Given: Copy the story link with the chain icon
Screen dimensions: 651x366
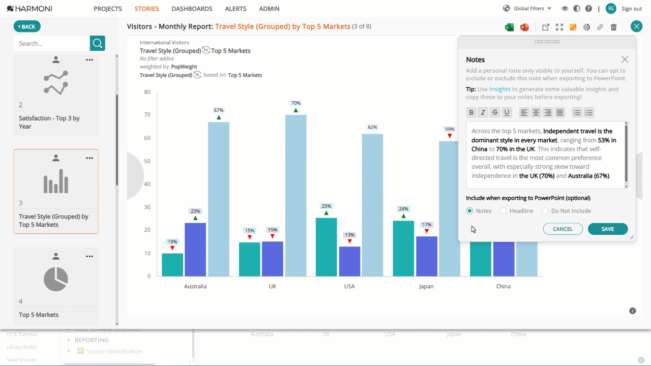Looking at the screenshot, I should tap(600, 27).
